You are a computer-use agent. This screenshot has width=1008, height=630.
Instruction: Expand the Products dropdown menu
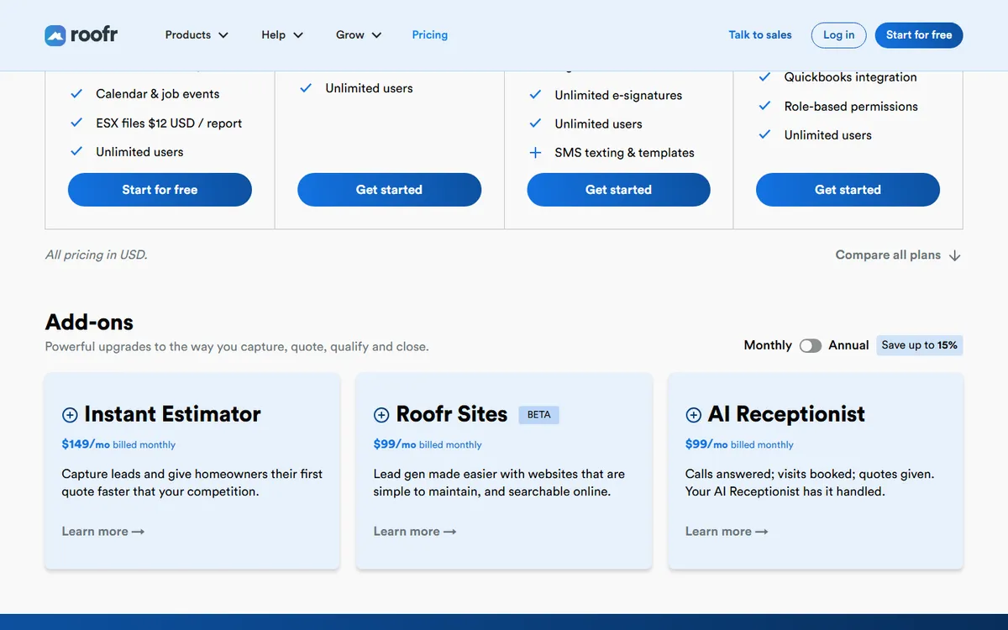pyautogui.click(x=197, y=34)
